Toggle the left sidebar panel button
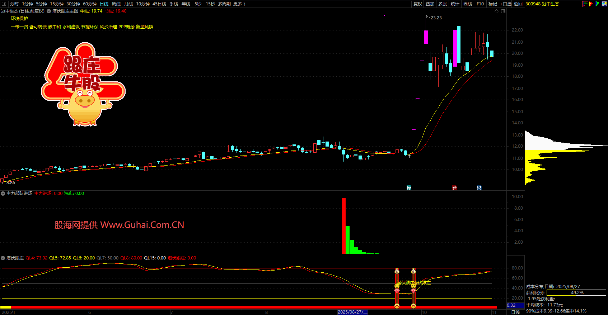608x315 pixels. coord(4,4)
